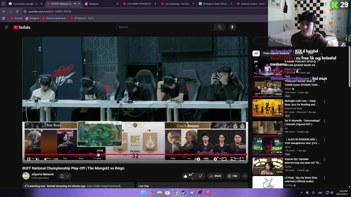Screen dimensions: 351x197
Task: Open options menu for E-GAME PODCAST video
Action: click(x=324, y=62)
